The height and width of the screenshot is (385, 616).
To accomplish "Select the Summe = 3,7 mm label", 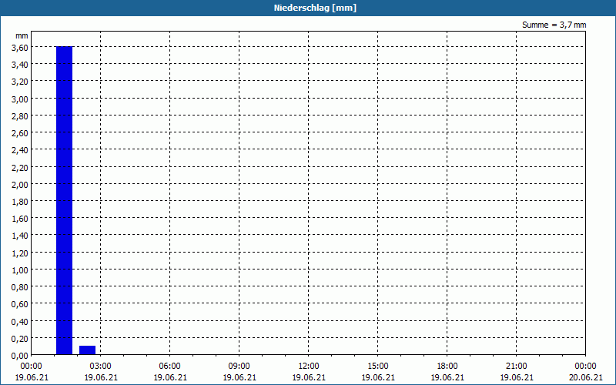I will (x=554, y=25).
